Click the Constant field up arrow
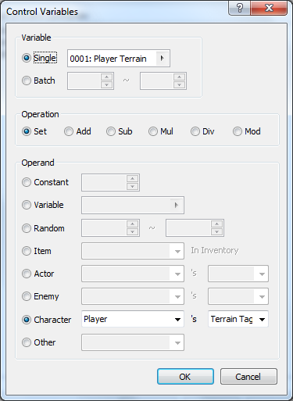This screenshot has height=401, width=293. [133, 178]
